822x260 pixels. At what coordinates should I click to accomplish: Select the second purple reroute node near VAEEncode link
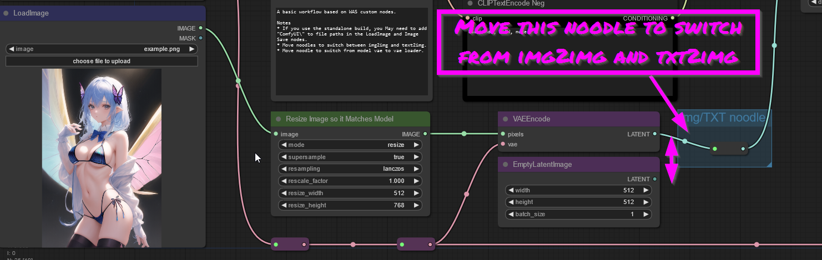click(x=416, y=244)
